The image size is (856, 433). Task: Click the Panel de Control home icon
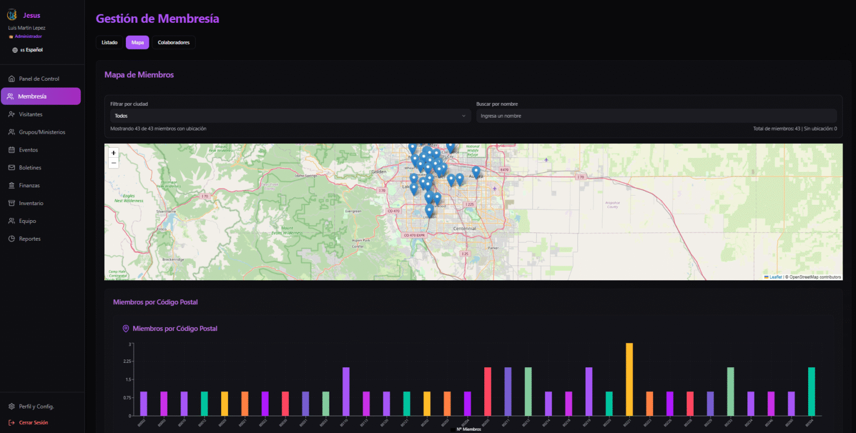12,79
